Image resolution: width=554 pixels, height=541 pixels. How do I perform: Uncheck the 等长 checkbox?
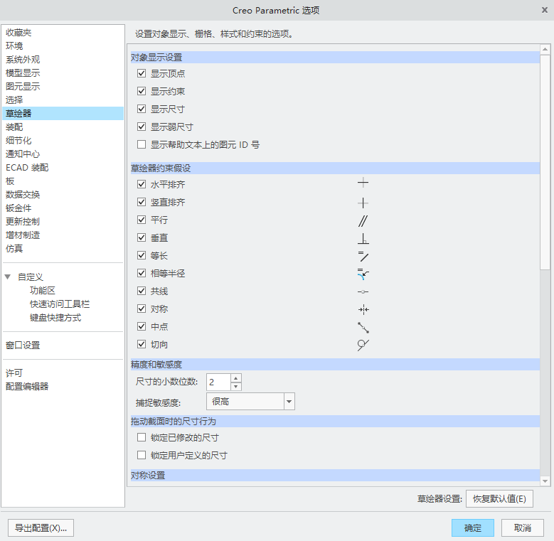tap(142, 255)
